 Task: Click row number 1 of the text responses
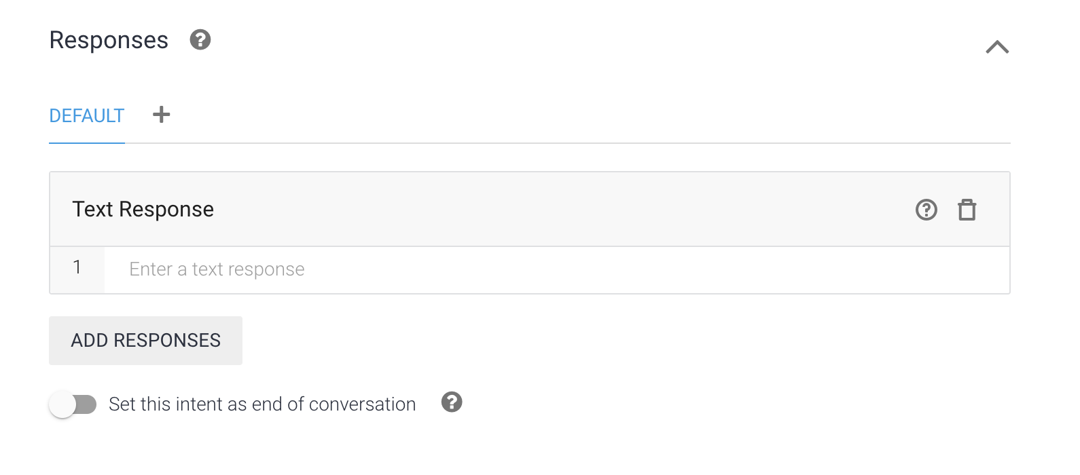tap(77, 268)
